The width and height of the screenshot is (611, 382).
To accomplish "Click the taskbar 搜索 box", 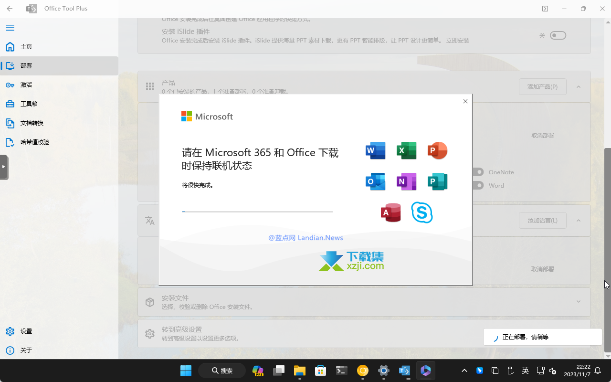I will (222, 371).
